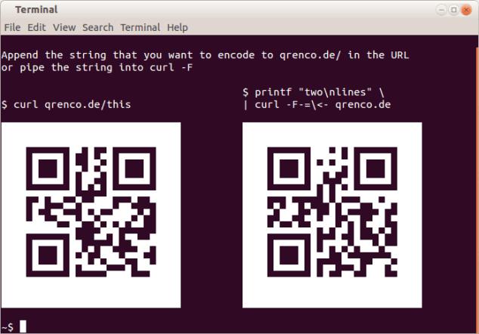Open the View menu
The height and width of the screenshot is (334, 479).
click(64, 27)
